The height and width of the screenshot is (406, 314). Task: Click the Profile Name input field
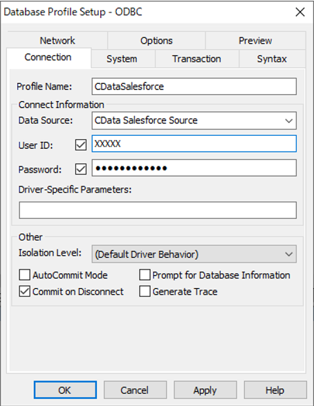pos(194,87)
